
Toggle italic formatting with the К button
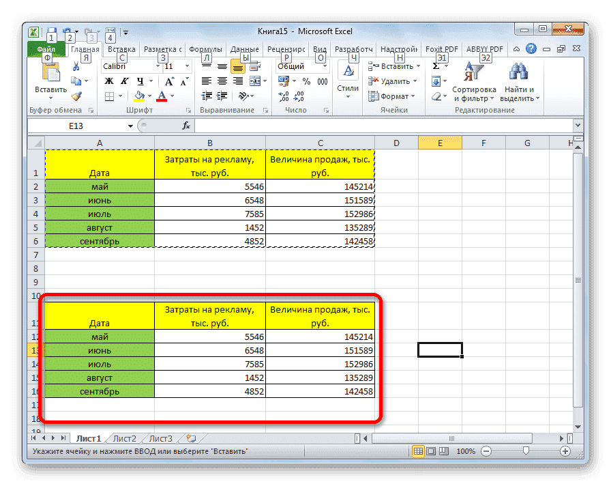pos(125,81)
